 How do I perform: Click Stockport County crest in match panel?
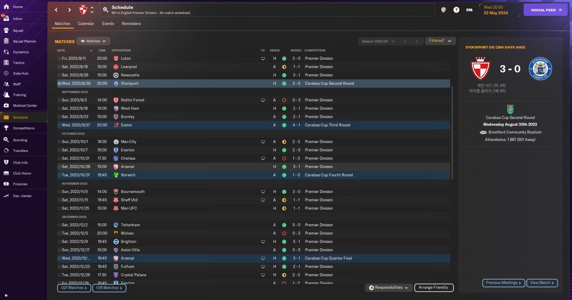tap(540, 69)
